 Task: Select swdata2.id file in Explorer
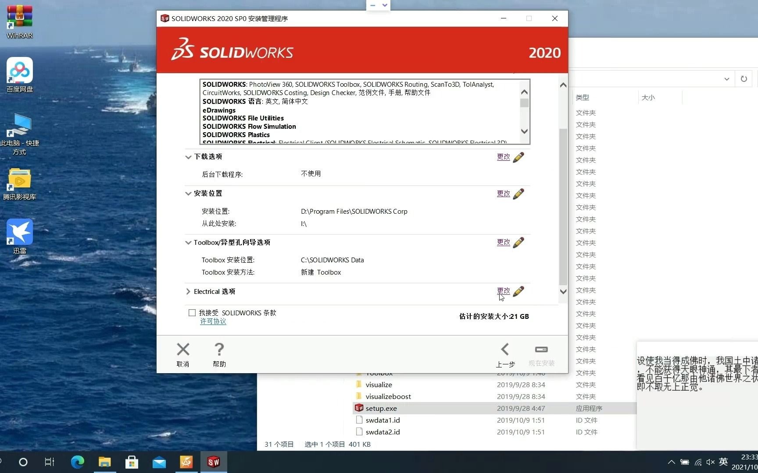(383, 432)
